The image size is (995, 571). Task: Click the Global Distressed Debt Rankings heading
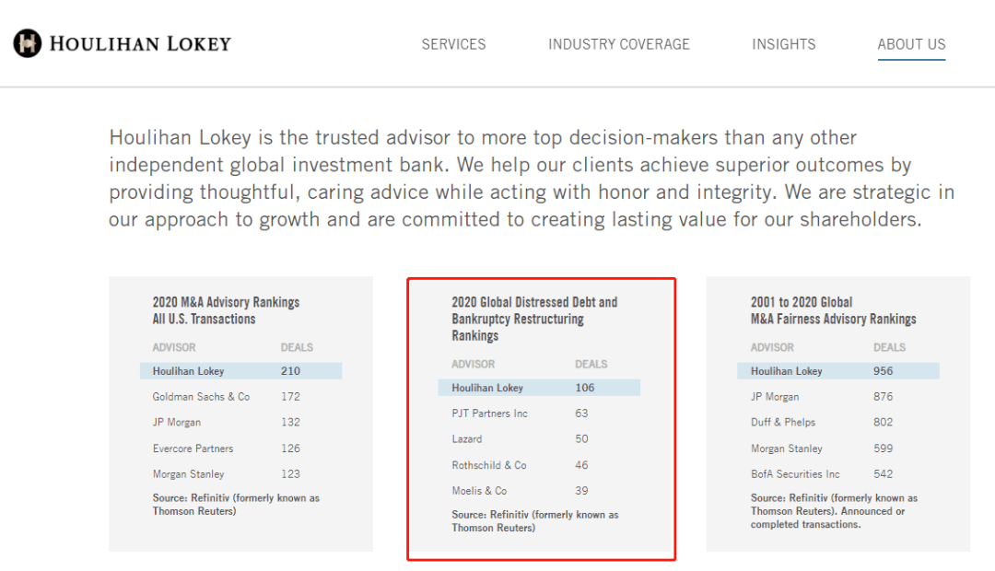click(x=534, y=319)
